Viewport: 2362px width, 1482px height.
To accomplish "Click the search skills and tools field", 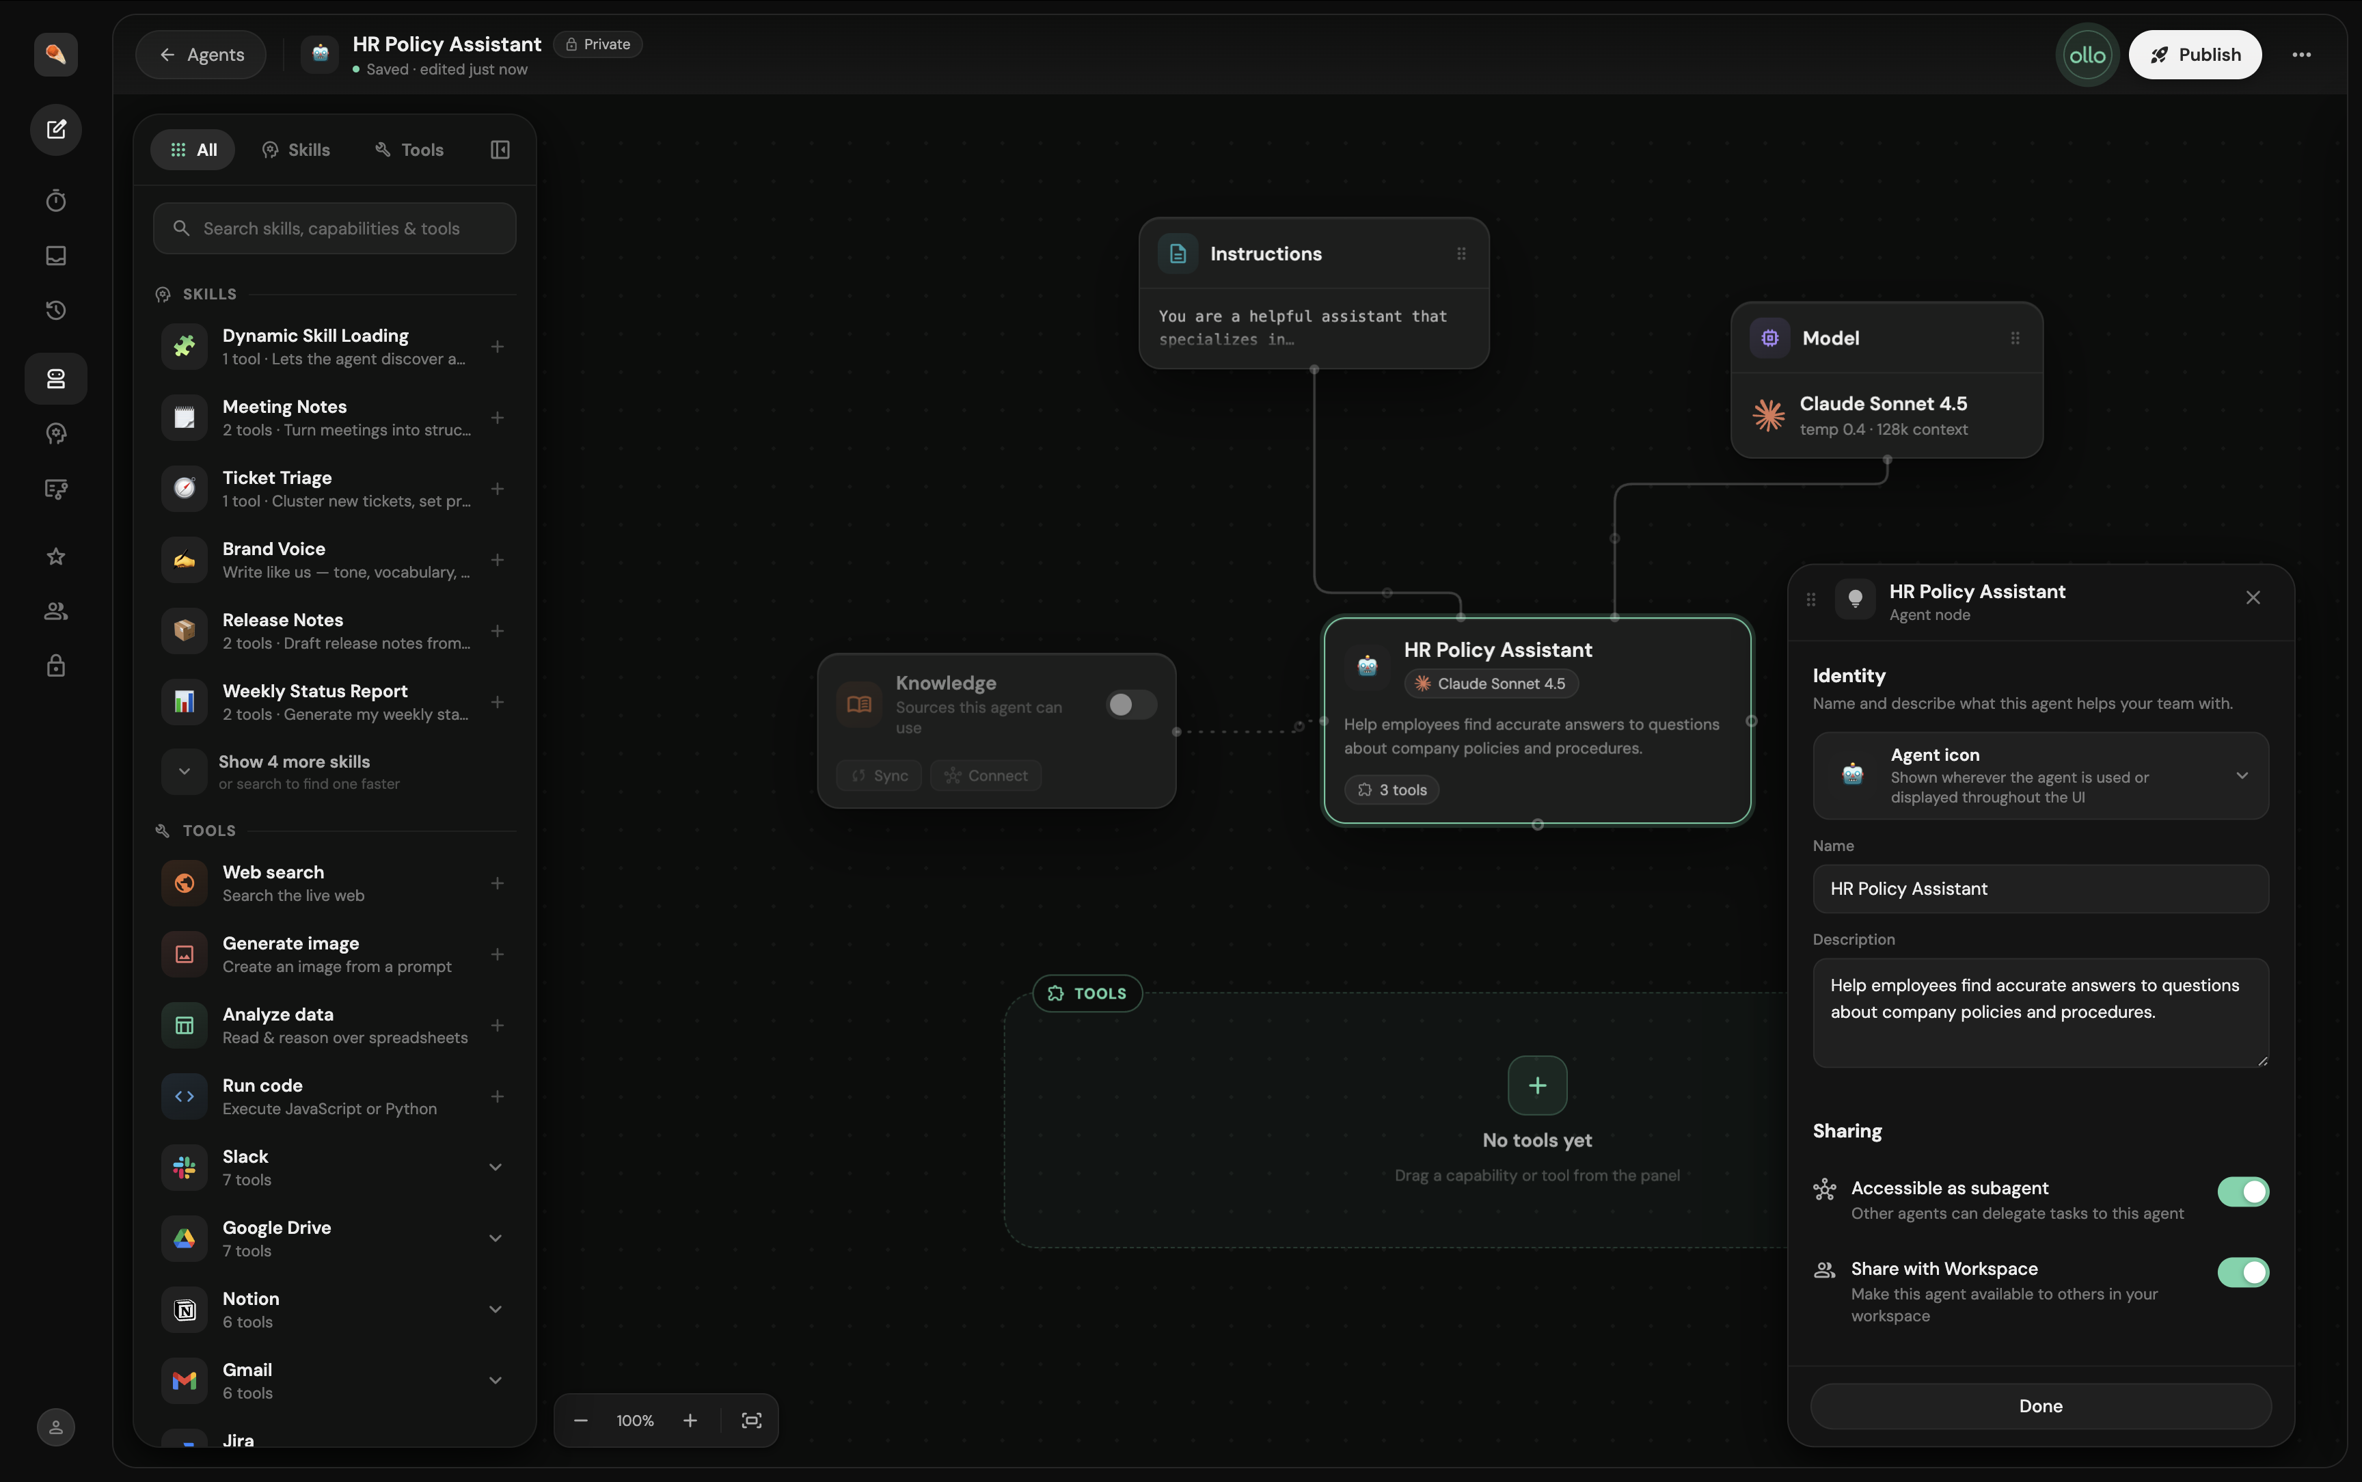I will click(x=335, y=228).
